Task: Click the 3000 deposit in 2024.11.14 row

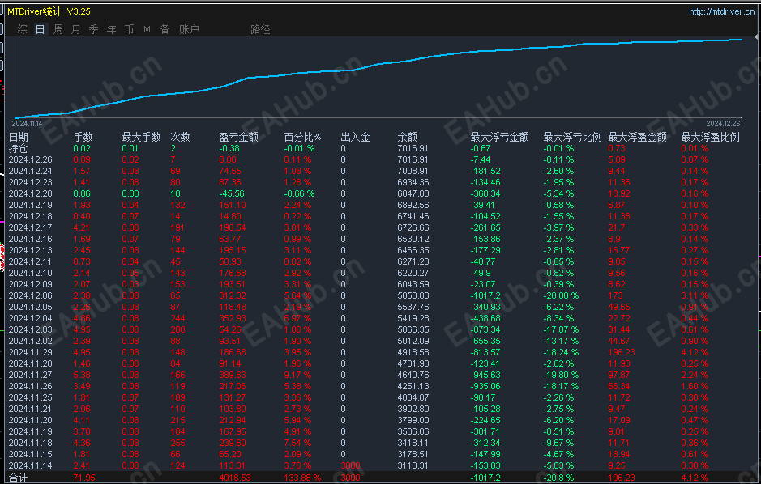Action: pos(350,465)
